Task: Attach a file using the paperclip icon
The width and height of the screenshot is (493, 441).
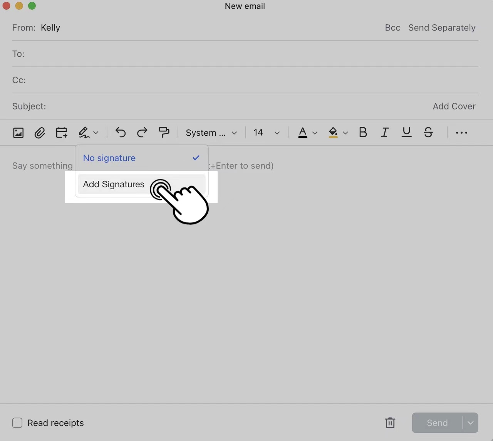Action: coord(40,133)
